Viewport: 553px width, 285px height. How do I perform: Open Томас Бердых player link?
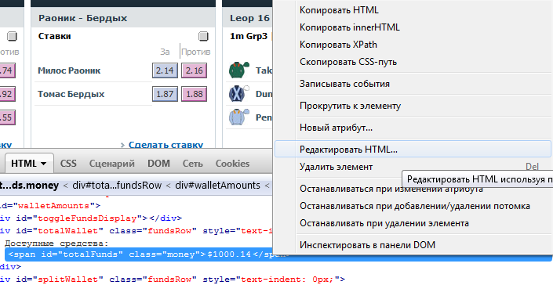coord(71,94)
